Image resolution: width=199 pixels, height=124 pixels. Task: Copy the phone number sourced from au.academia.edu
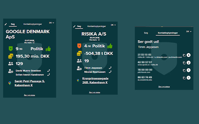pyautogui.click(x=184, y=78)
